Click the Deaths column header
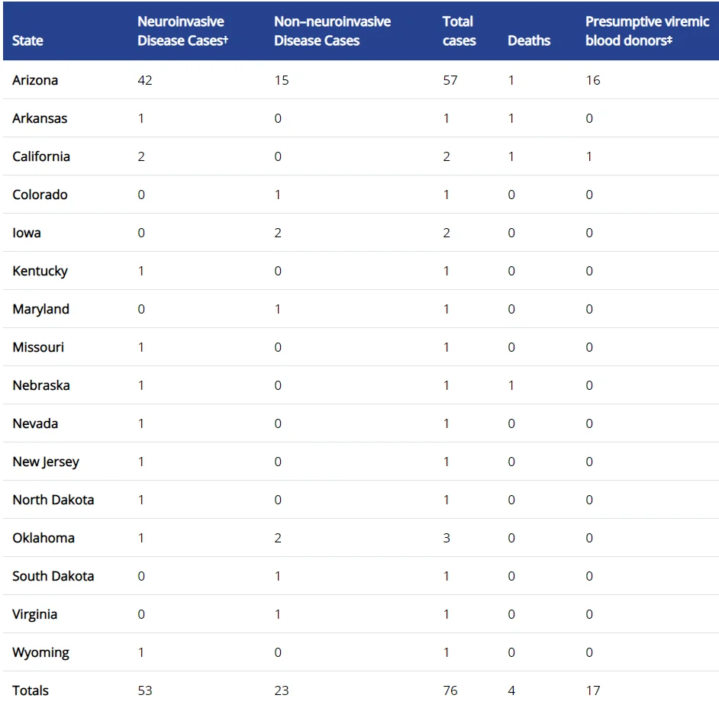 tap(529, 40)
